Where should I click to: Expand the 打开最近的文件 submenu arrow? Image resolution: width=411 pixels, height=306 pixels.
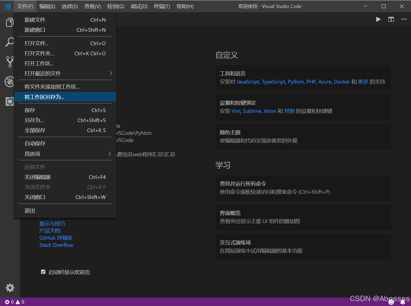pyautogui.click(x=111, y=73)
